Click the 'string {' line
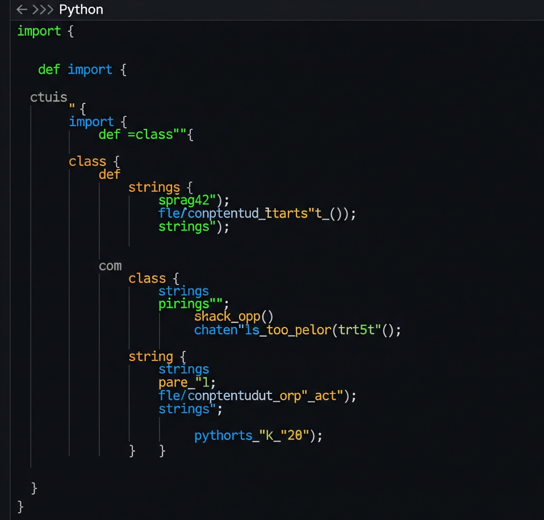The height and width of the screenshot is (520, 544). pyautogui.click(x=157, y=357)
